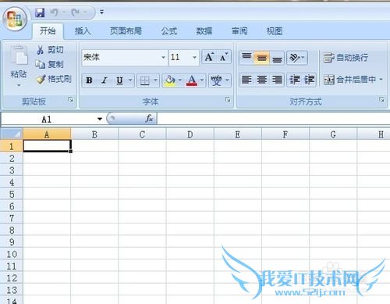Click into the formula bar

273,119
